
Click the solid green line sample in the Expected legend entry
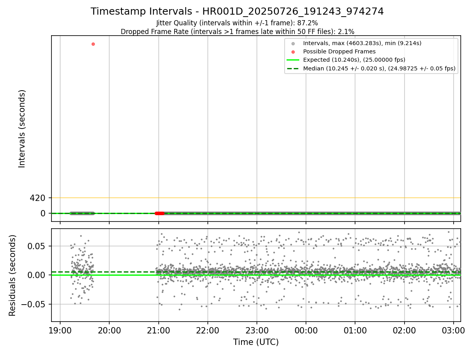coord(293,60)
